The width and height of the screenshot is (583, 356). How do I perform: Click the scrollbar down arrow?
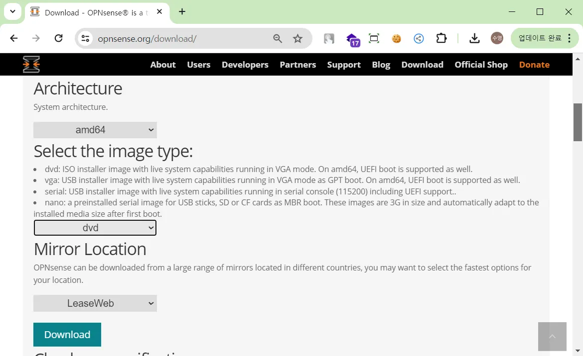click(x=578, y=351)
